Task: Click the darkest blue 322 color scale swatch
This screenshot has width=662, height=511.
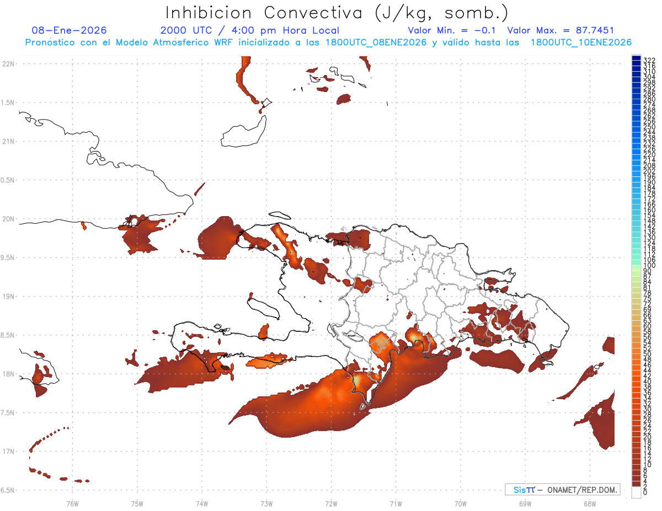Action: point(636,58)
